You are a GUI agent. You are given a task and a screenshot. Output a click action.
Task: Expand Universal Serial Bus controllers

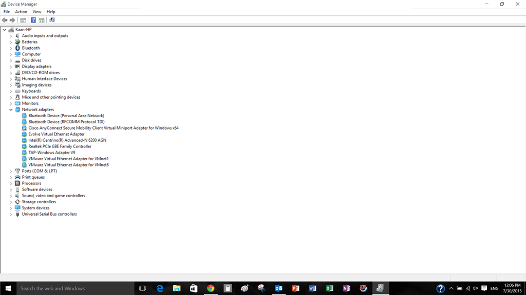point(11,214)
